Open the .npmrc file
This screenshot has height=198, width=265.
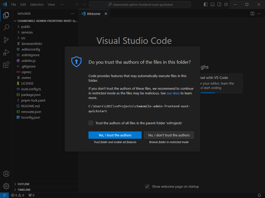[45, 72]
